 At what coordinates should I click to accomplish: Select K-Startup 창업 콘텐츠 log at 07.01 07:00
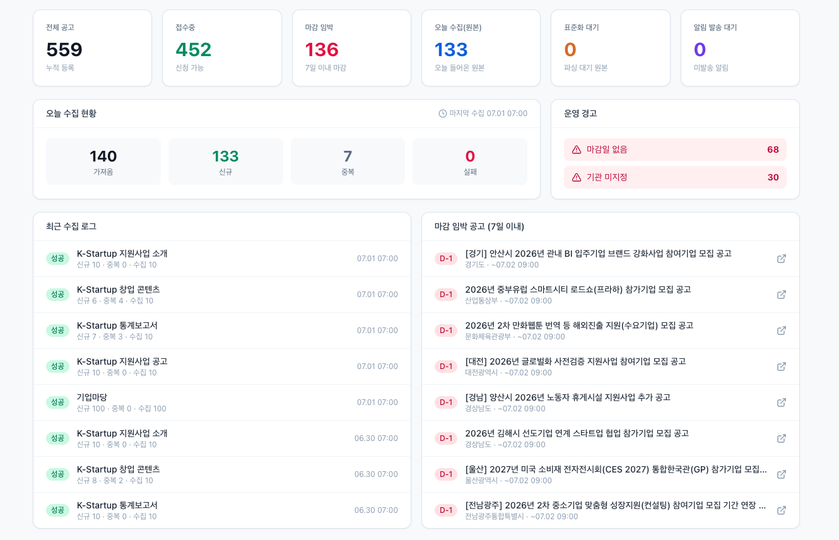coord(222,295)
